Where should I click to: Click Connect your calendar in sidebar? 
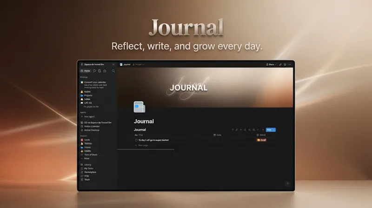[93, 82]
